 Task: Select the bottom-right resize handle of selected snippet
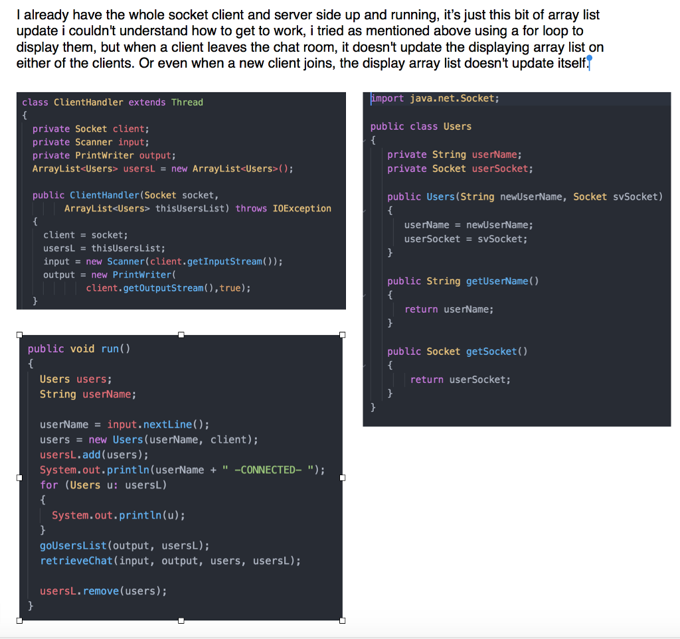coord(343,621)
